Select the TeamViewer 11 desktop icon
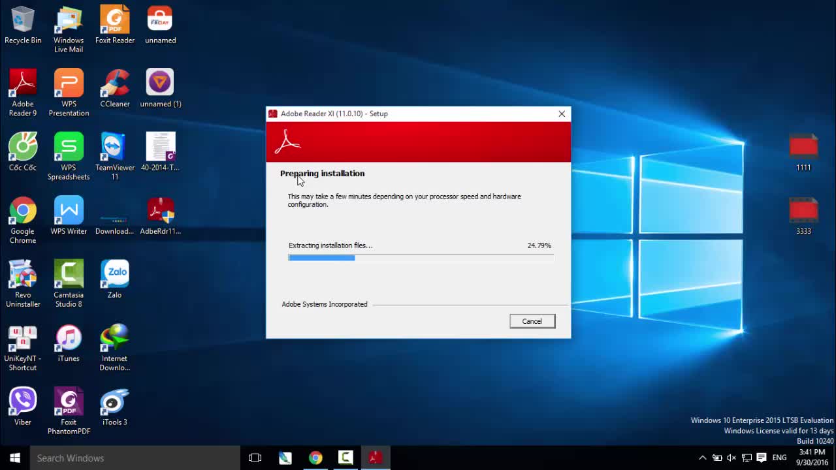 tap(114, 157)
